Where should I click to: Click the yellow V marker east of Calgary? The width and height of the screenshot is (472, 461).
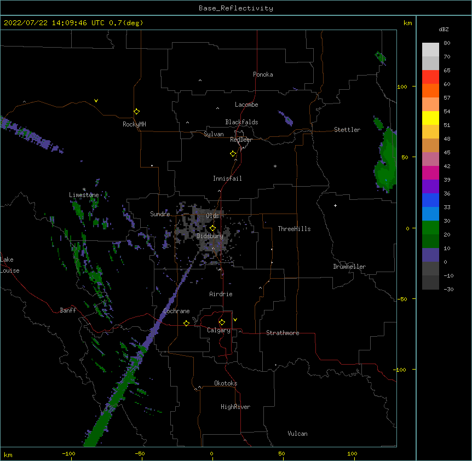[235, 320]
